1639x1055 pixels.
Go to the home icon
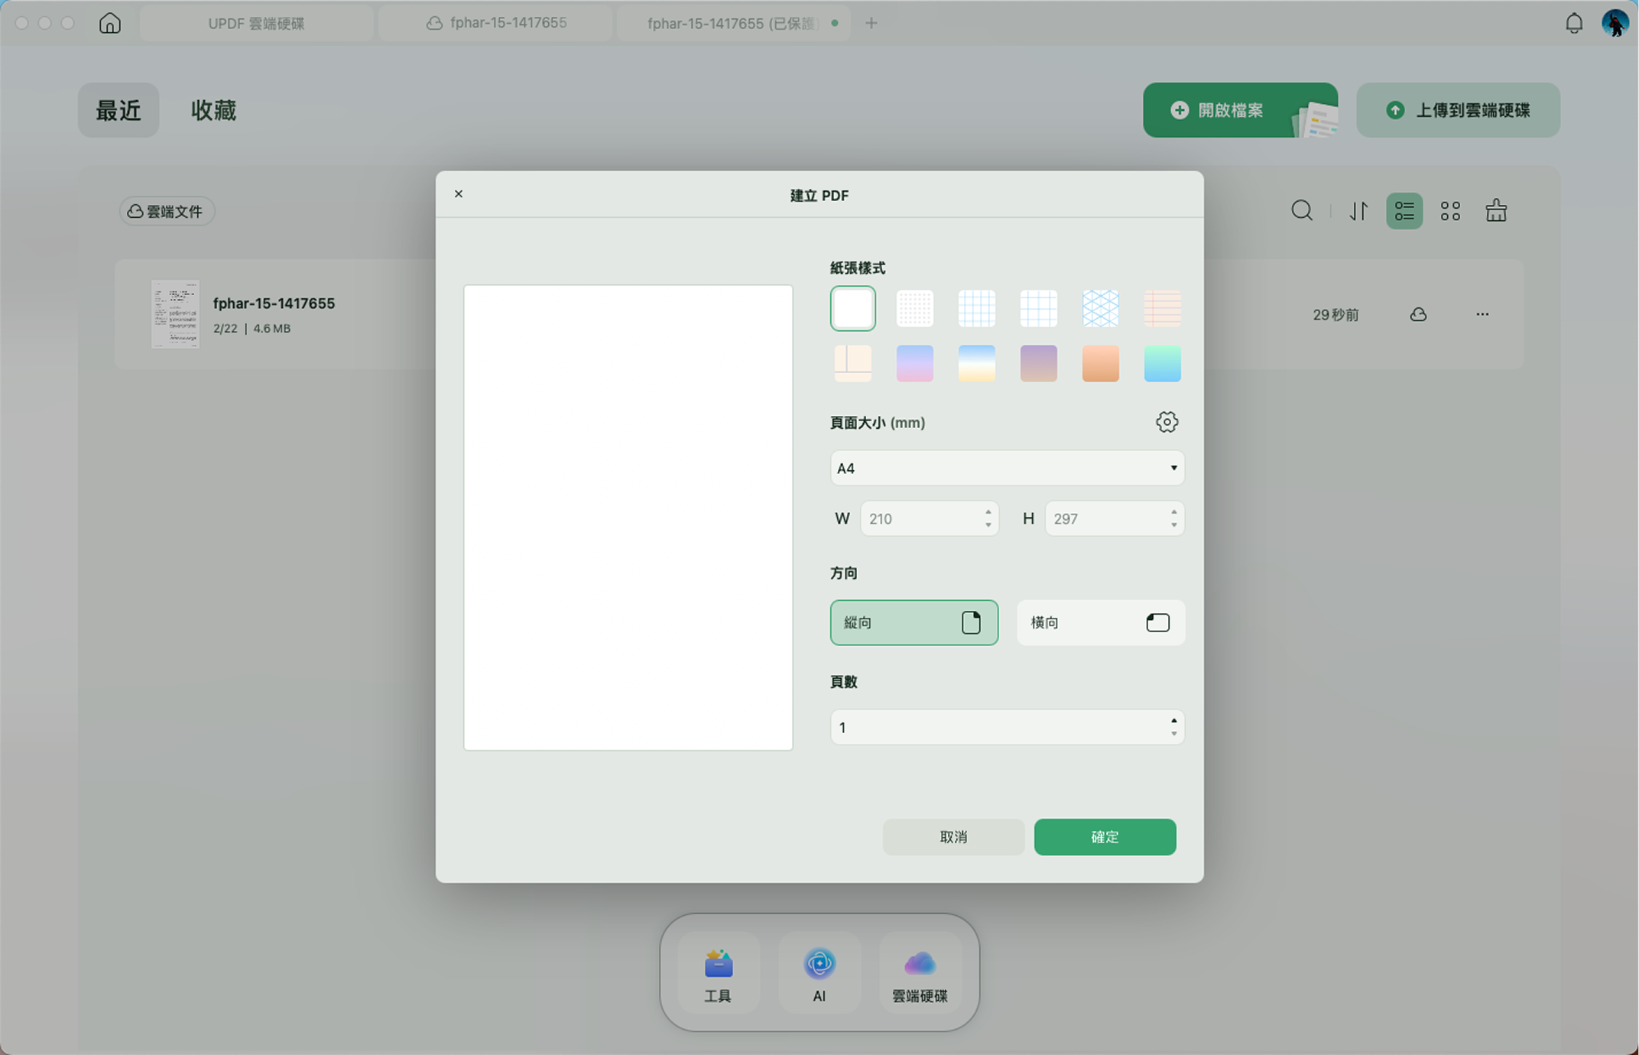tap(110, 23)
